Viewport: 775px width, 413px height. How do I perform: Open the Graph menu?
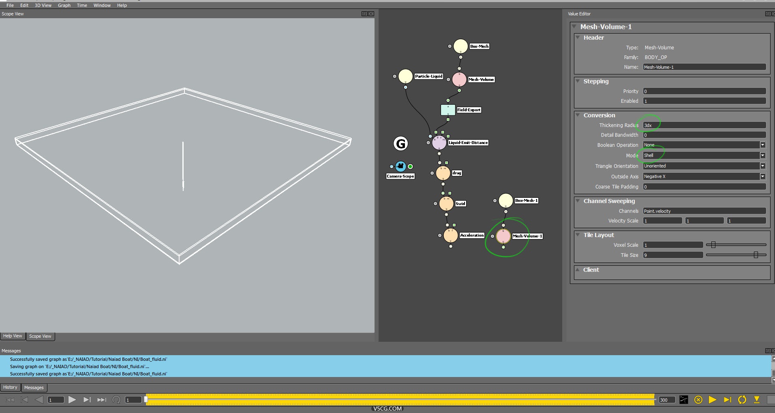click(x=64, y=5)
